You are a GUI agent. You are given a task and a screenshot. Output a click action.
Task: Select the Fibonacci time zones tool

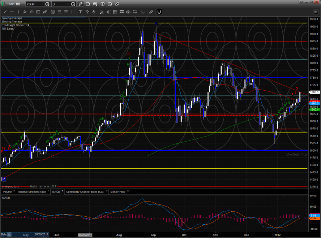72,12
